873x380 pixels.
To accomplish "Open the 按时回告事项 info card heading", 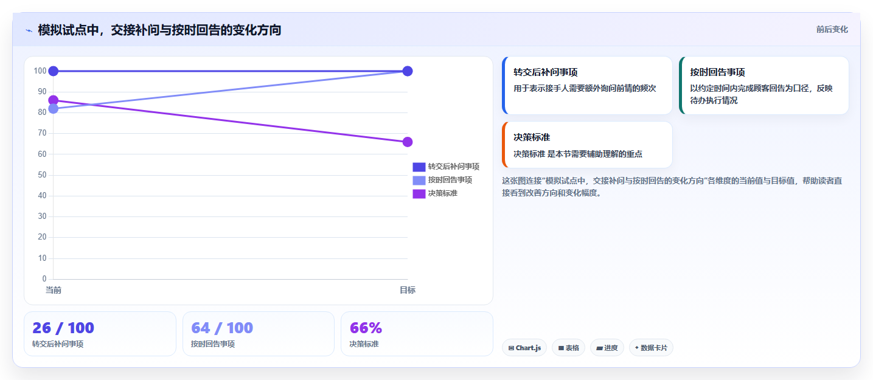I will 718,72.
